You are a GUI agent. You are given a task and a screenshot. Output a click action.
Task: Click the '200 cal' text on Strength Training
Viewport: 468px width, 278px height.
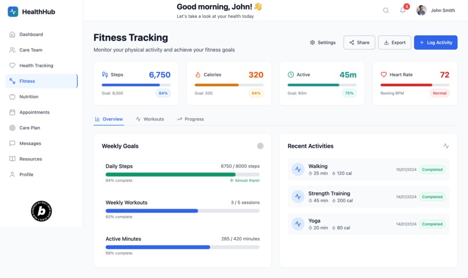[x=345, y=200]
